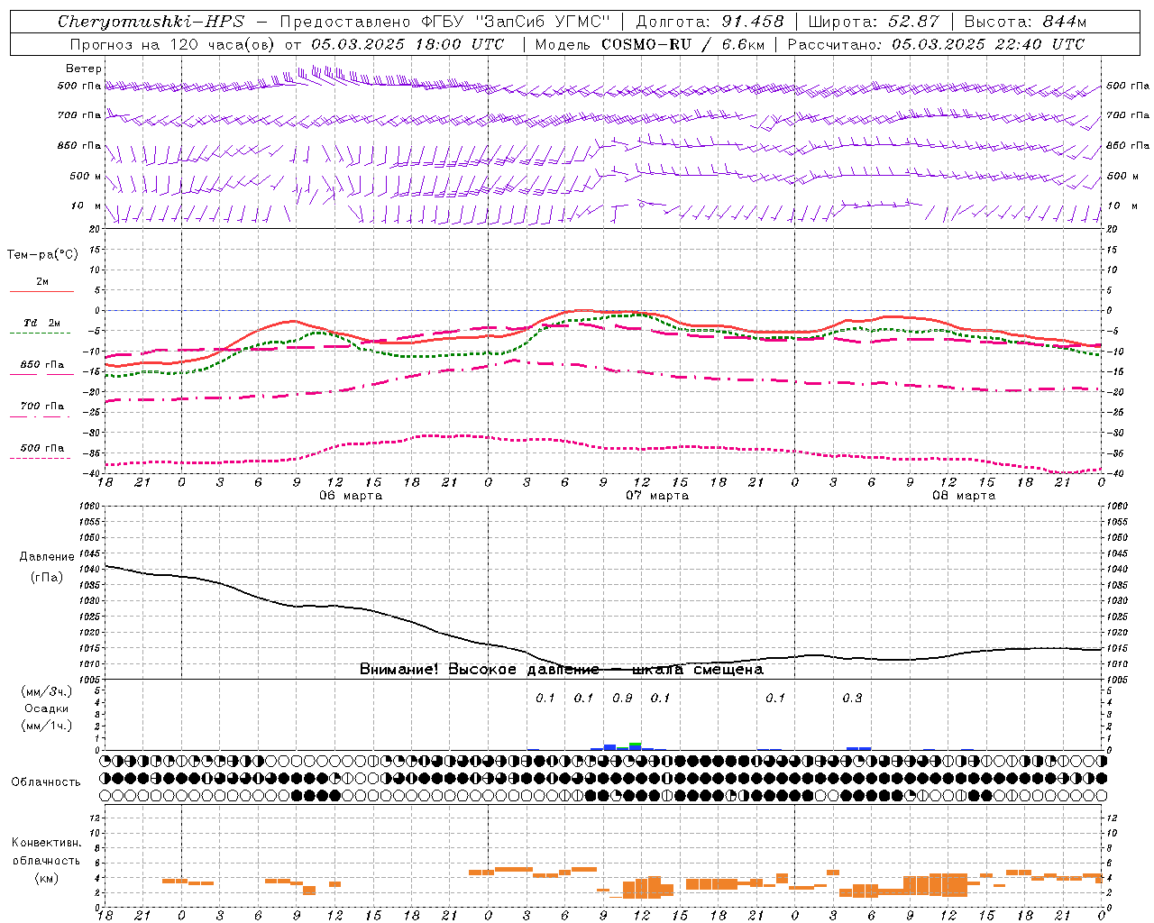Screen dimensions: 1154x923
Task: Click the Облачность row label
Action: [x=46, y=782]
